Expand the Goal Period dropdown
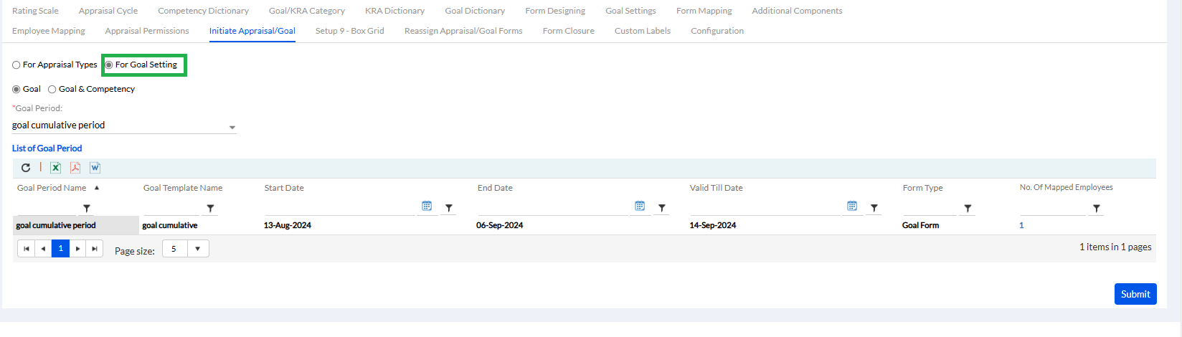Screen dimensions: 1182x337 pos(232,127)
